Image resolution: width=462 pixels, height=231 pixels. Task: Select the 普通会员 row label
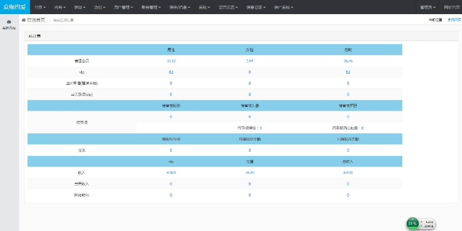tap(81, 61)
